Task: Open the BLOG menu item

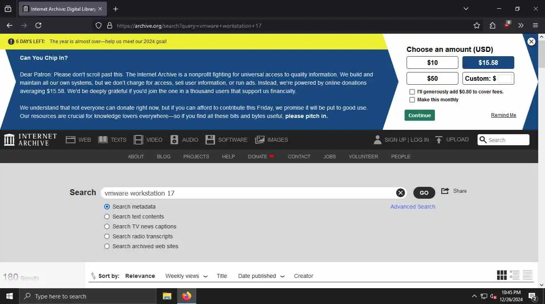Action: [164, 157]
